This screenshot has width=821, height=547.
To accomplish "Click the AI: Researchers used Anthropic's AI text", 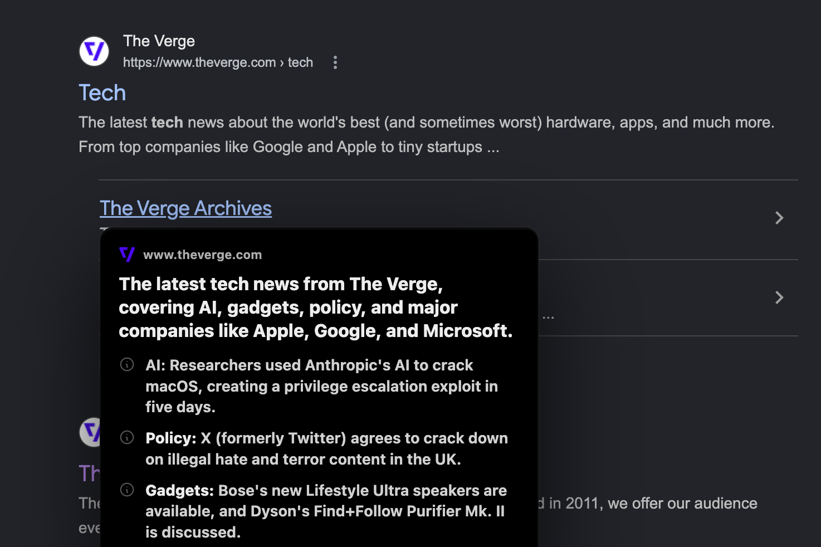I will (321, 386).
